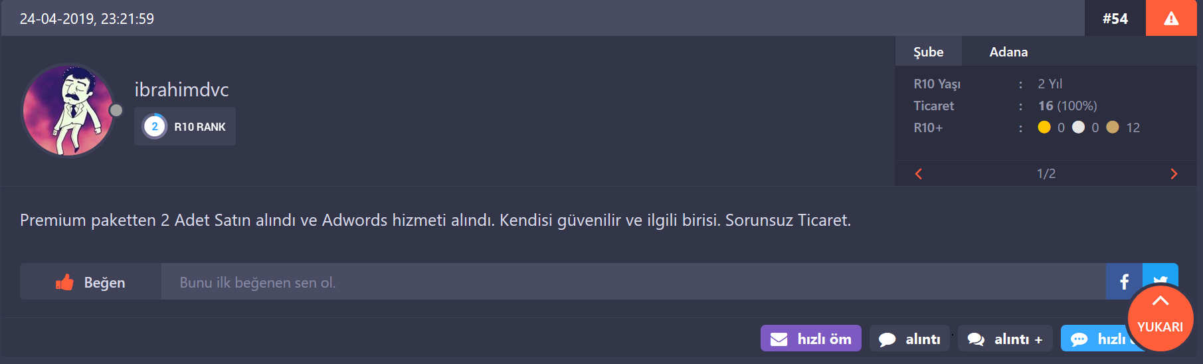Quote the post with alıntı button
The image size is (1203, 364).
click(909, 338)
